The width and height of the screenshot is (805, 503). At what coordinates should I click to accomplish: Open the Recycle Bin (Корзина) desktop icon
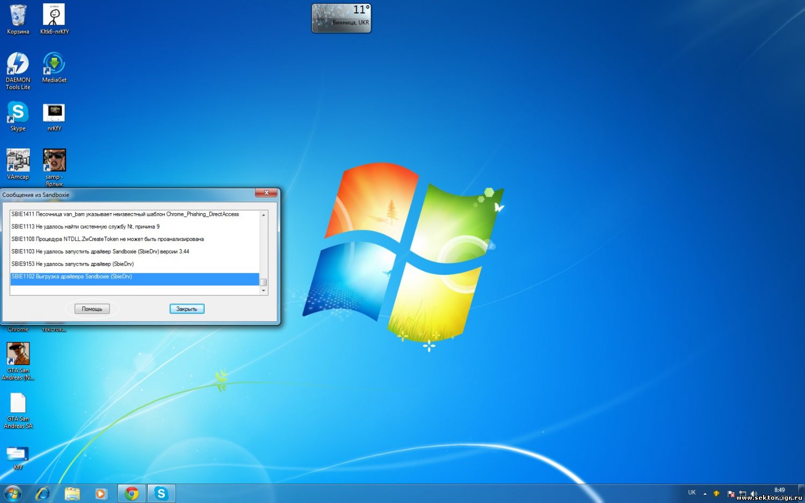click(x=18, y=19)
